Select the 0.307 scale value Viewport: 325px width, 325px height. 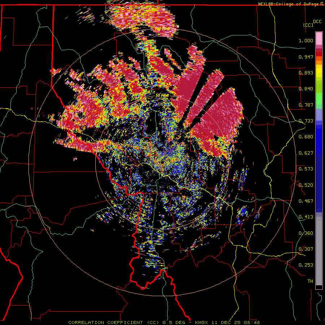tap(306, 249)
